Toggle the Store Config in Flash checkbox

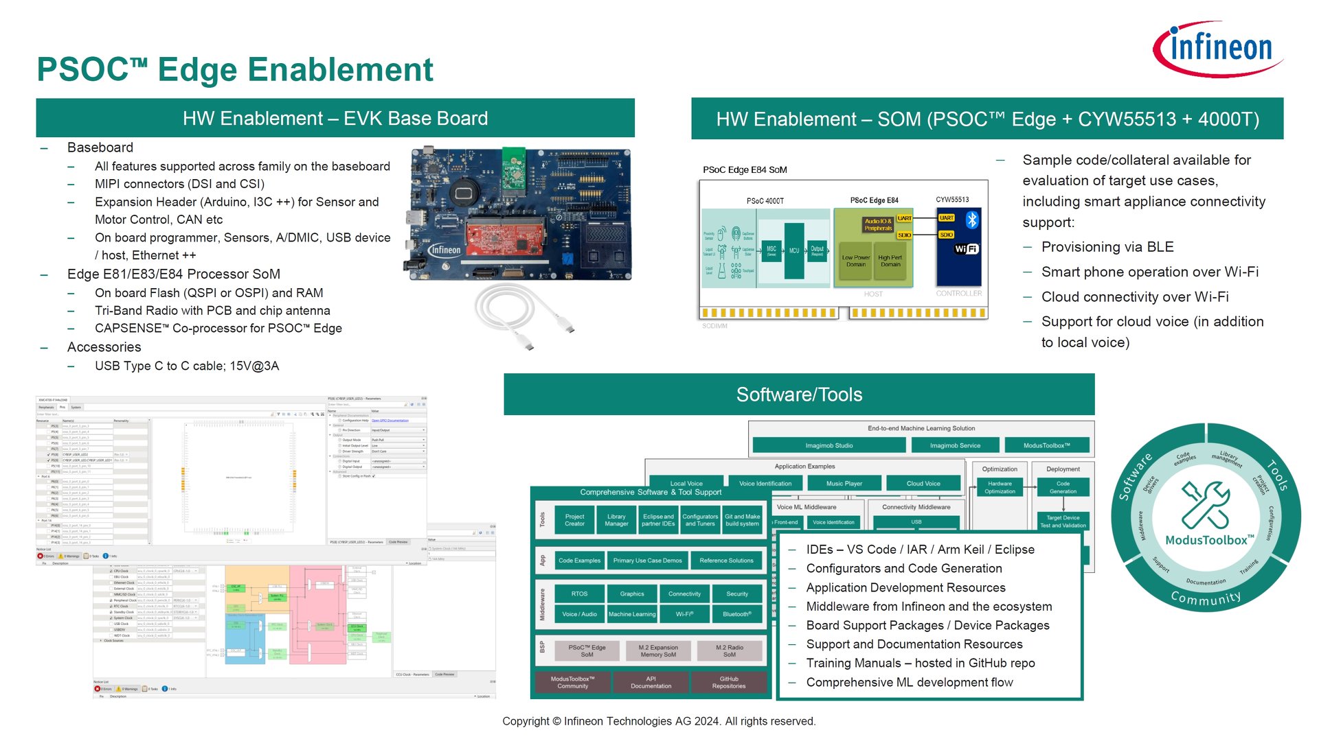coord(374,476)
